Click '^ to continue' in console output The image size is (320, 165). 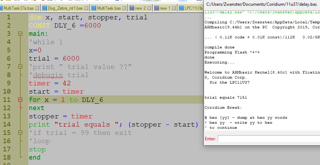(x=221, y=128)
